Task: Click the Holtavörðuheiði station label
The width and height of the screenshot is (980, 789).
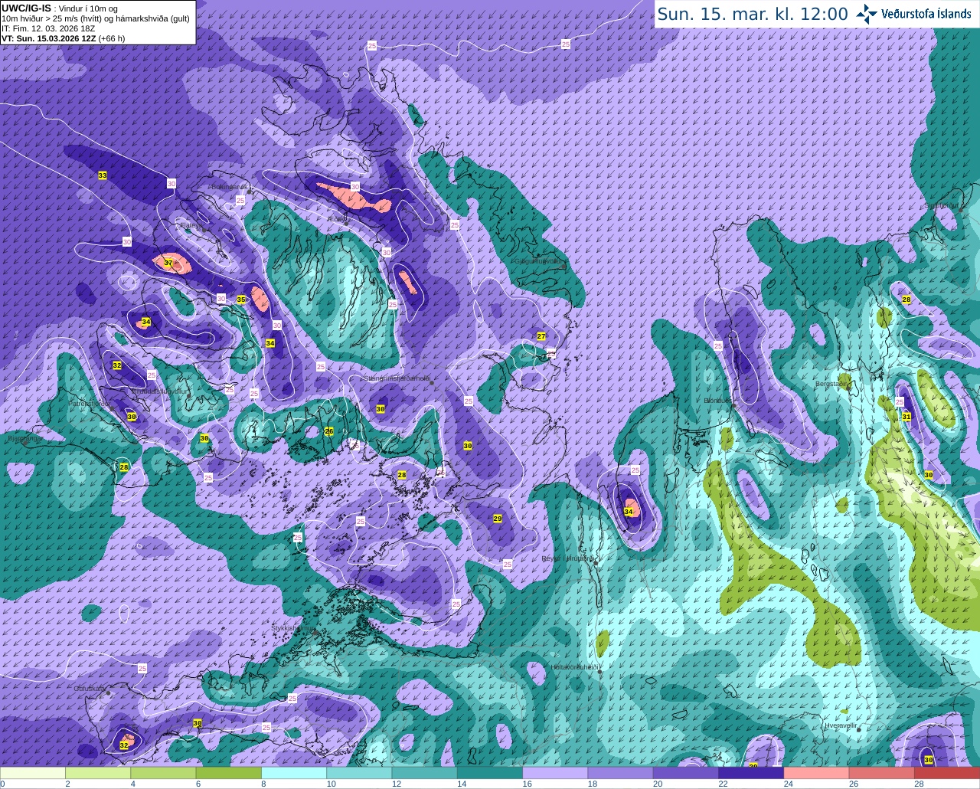Action: [x=575, y=666]
